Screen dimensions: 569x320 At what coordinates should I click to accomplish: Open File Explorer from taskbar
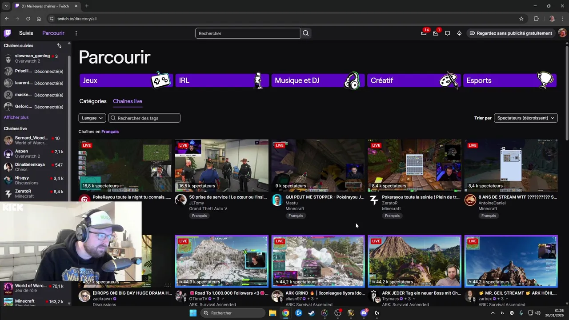click(x=272, y=313)
